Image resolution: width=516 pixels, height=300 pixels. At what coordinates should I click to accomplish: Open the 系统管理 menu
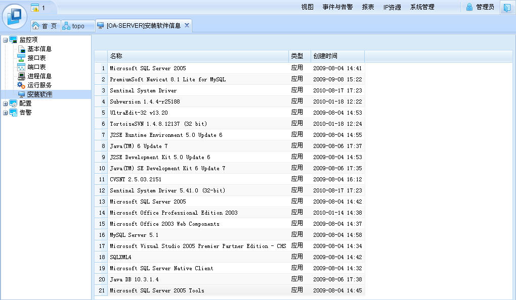422,7
